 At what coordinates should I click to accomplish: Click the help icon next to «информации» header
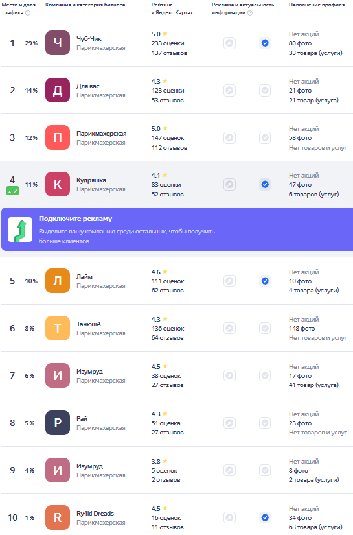click(x=250, y=13)
